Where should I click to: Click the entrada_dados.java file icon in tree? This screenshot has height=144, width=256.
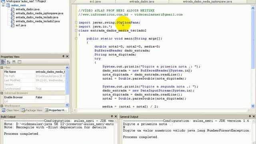coord(12,9)
